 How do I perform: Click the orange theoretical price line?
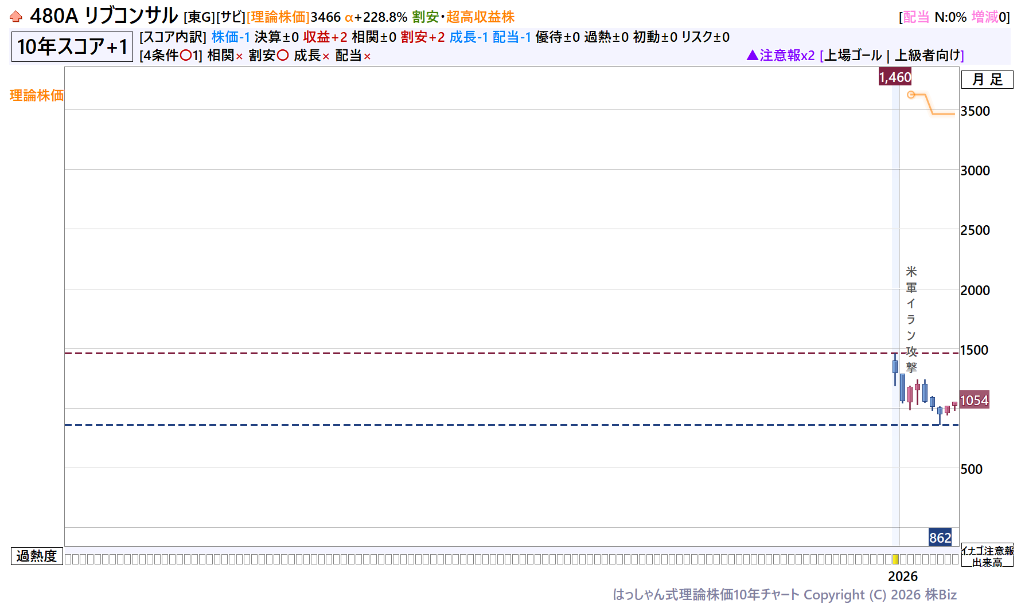point(934,105)
